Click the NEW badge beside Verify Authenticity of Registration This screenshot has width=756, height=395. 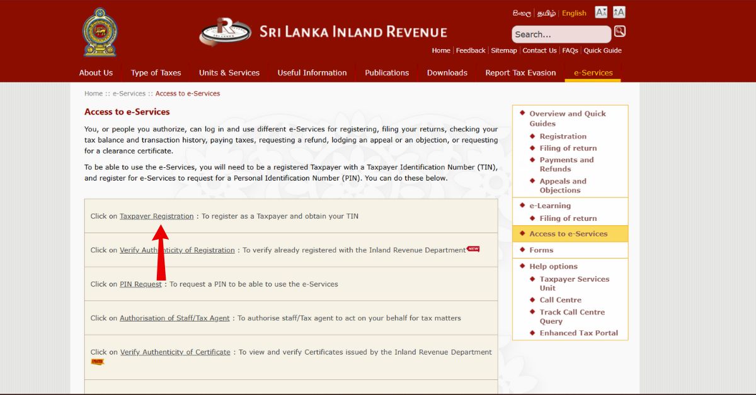tap(474, 248)
